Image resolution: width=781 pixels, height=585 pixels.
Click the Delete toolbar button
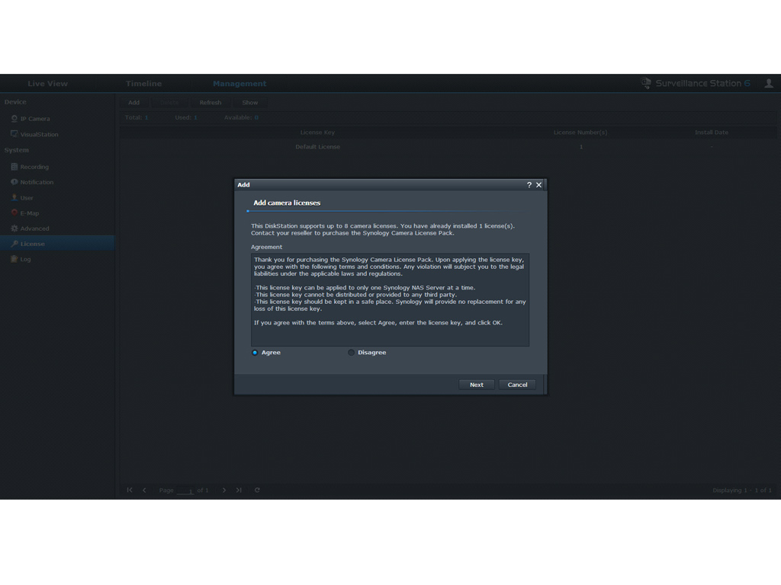[x=169, y=103]
